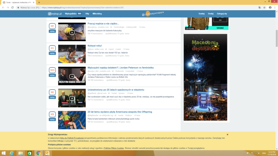Open File Explorer from taskbar

[x=21, y=153]
